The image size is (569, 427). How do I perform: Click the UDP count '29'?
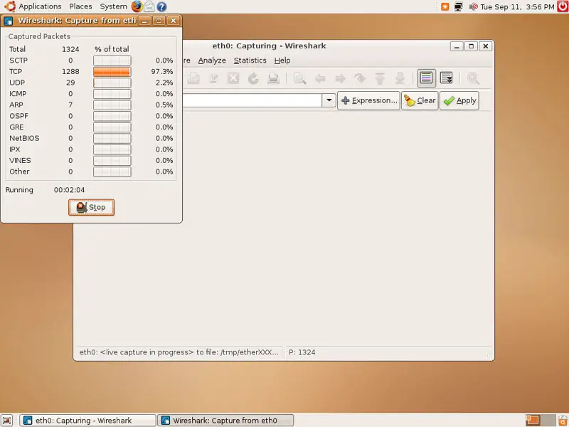[x=70, y=83]
